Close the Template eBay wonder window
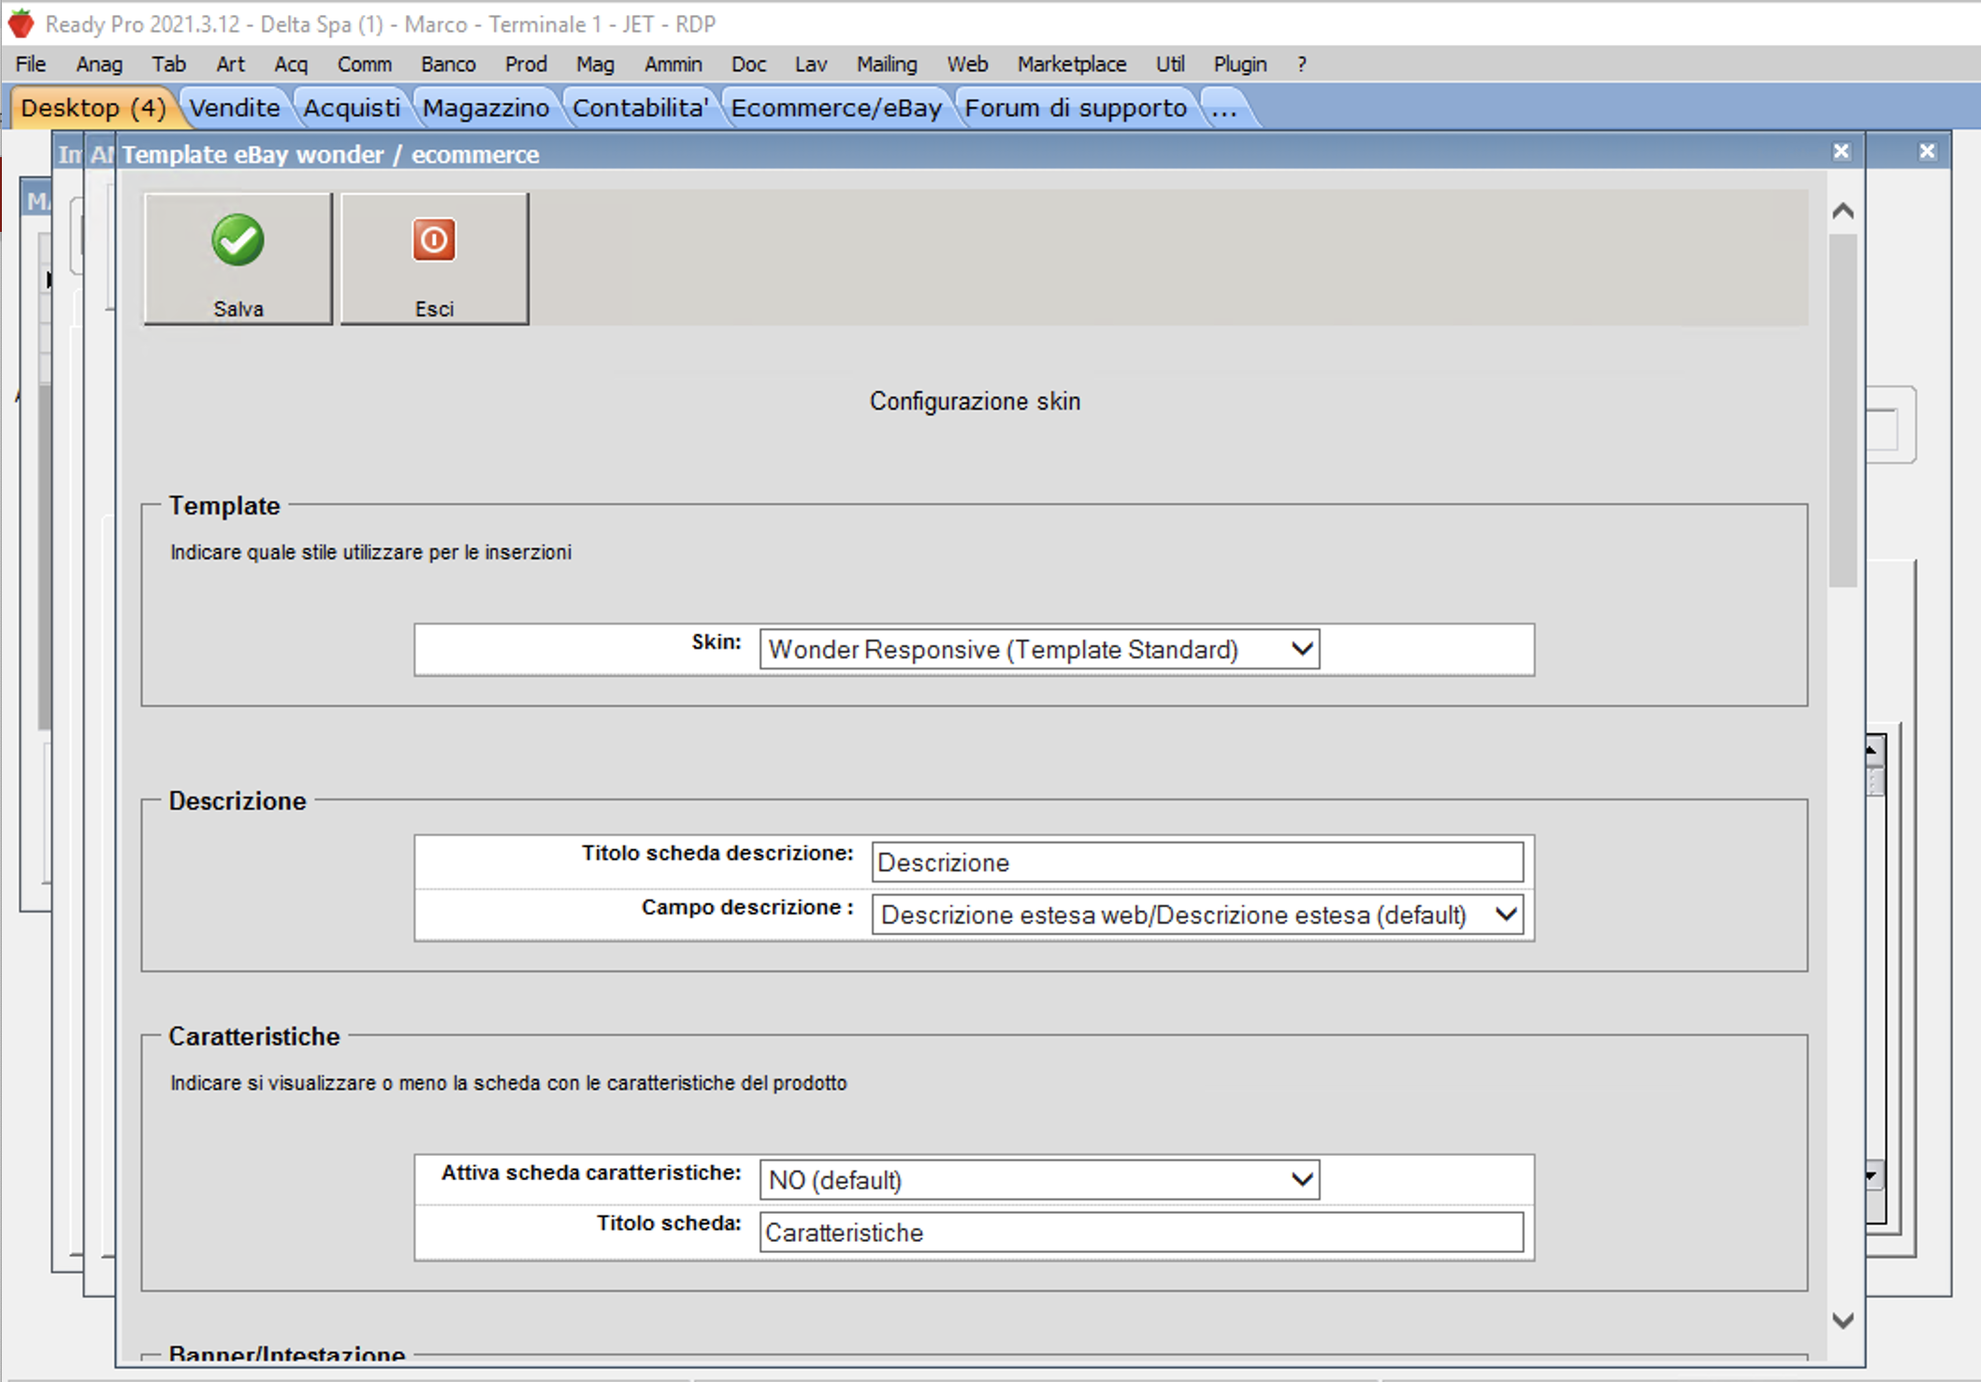 1841,151
